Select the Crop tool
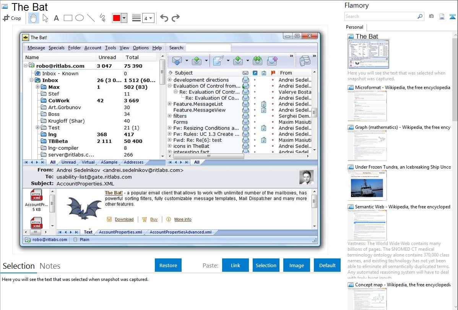Viewport: 458px width, 310px height. 12,18
